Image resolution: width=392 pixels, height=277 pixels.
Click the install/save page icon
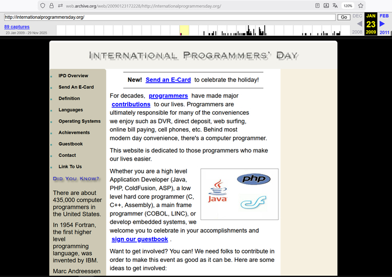tap(326, 6)
